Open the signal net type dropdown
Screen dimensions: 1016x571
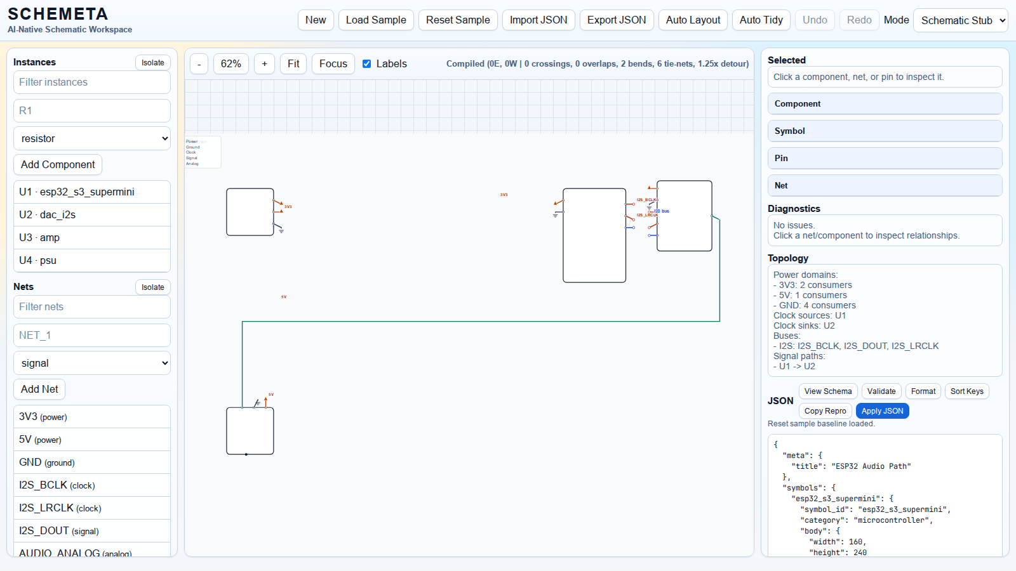pyautogui.click(x=92, y=363)
